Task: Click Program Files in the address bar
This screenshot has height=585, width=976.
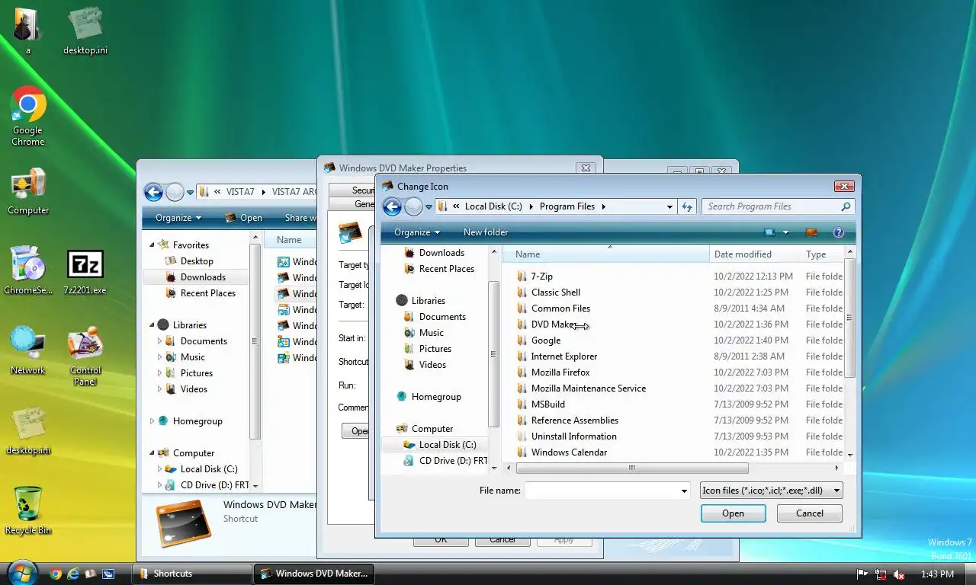Action: coord(567,206)
